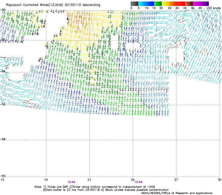This screenshot has height=195, width=222.
Task: Click the purple '15:44' time near longitude 24
Action: pos(139,182)
